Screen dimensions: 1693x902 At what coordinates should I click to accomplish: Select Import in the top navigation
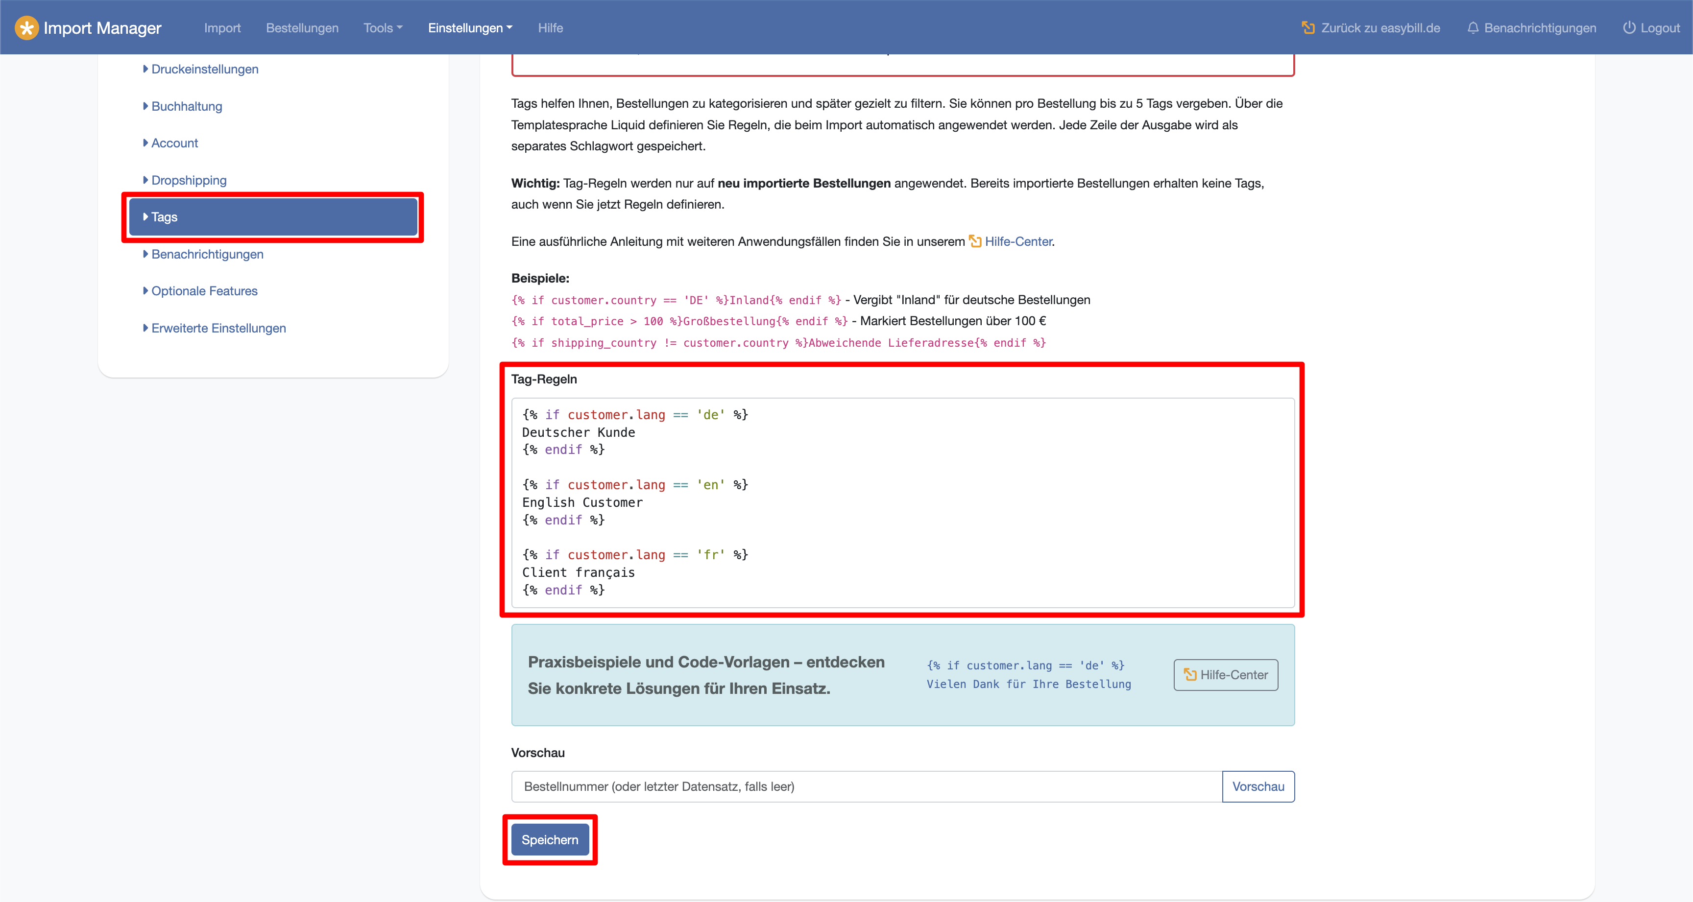pyautogui.click(x=222, y=27)
